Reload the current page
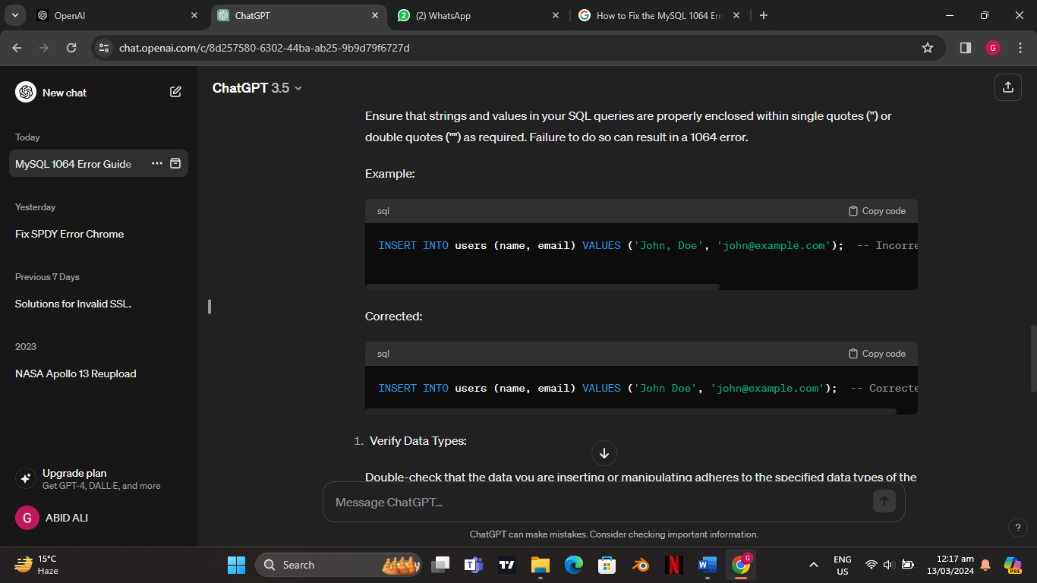This screenshot has height=583, width=1037. (71, 48)
